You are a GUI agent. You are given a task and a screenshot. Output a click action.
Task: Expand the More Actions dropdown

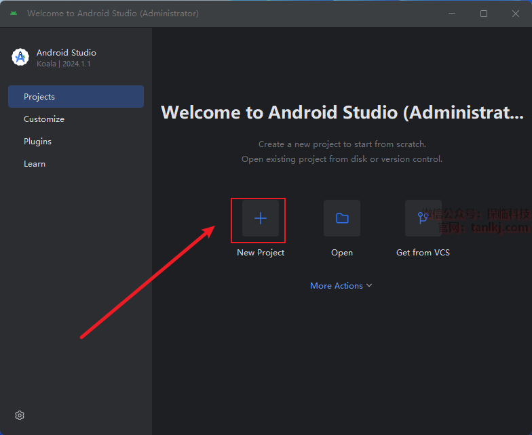tap(337, 286)
